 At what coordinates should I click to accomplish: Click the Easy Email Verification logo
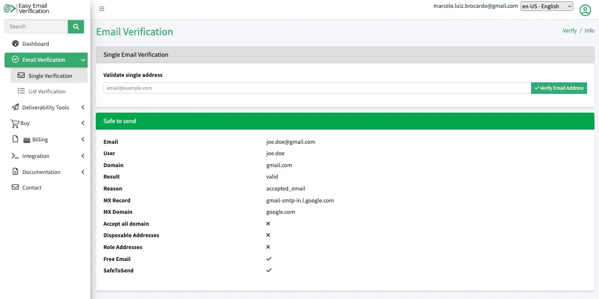(x=27, y=8)
